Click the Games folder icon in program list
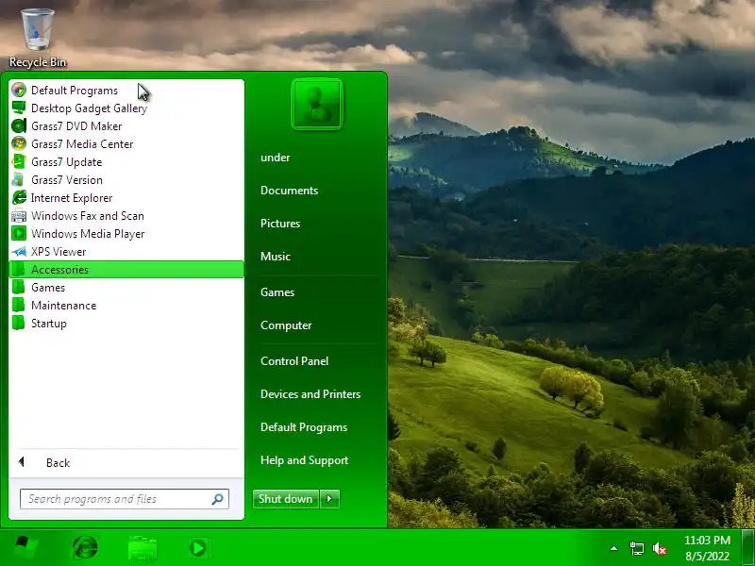 [x=19, y=288]
